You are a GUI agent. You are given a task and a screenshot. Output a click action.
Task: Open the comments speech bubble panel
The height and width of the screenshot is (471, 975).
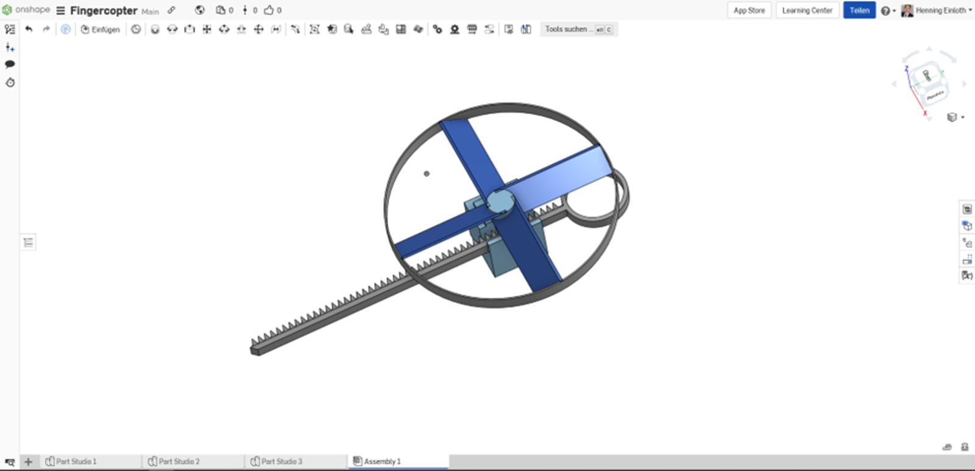tap(10, 65)
